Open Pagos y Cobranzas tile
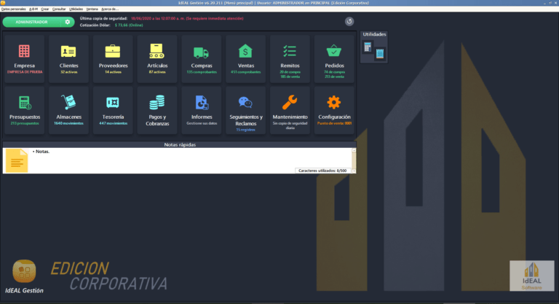This screenshot has height=304, width=559. (157, 110)
